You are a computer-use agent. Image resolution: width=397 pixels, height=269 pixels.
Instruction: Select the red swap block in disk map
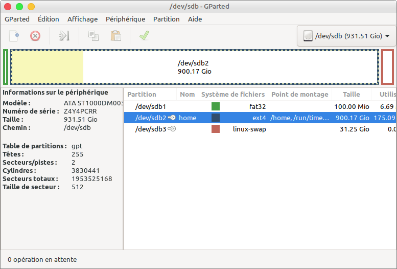pyautogui.click(x=388, y=67)
